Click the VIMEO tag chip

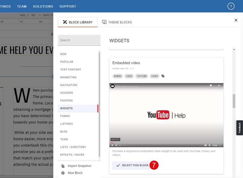(x=154, y=76)
